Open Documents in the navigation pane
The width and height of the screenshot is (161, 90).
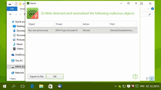[19, 35]
